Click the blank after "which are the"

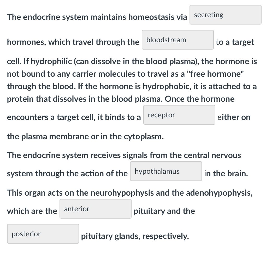[x=95, y=209]
